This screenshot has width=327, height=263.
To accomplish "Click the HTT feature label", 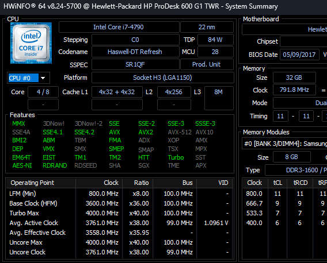I will click(x=144, y=157).
